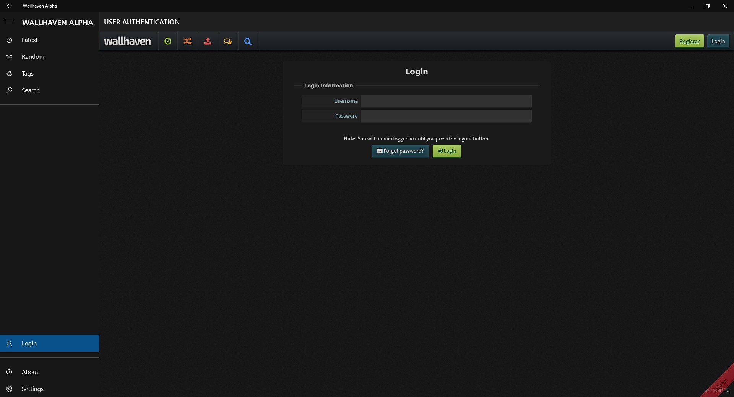
Task: Click the red Upload icon
Action: click(x=208, y=41)
